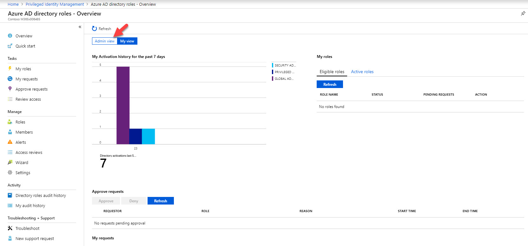Image resolution: width=528 pixels, height=246 pixels.
Task: Click the Alerts warning triangle icon
Action: [10, 142]
